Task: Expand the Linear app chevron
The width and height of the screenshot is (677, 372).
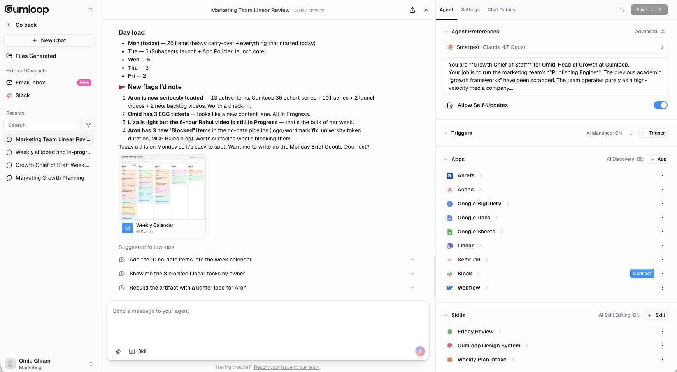Action: [480, 246]
